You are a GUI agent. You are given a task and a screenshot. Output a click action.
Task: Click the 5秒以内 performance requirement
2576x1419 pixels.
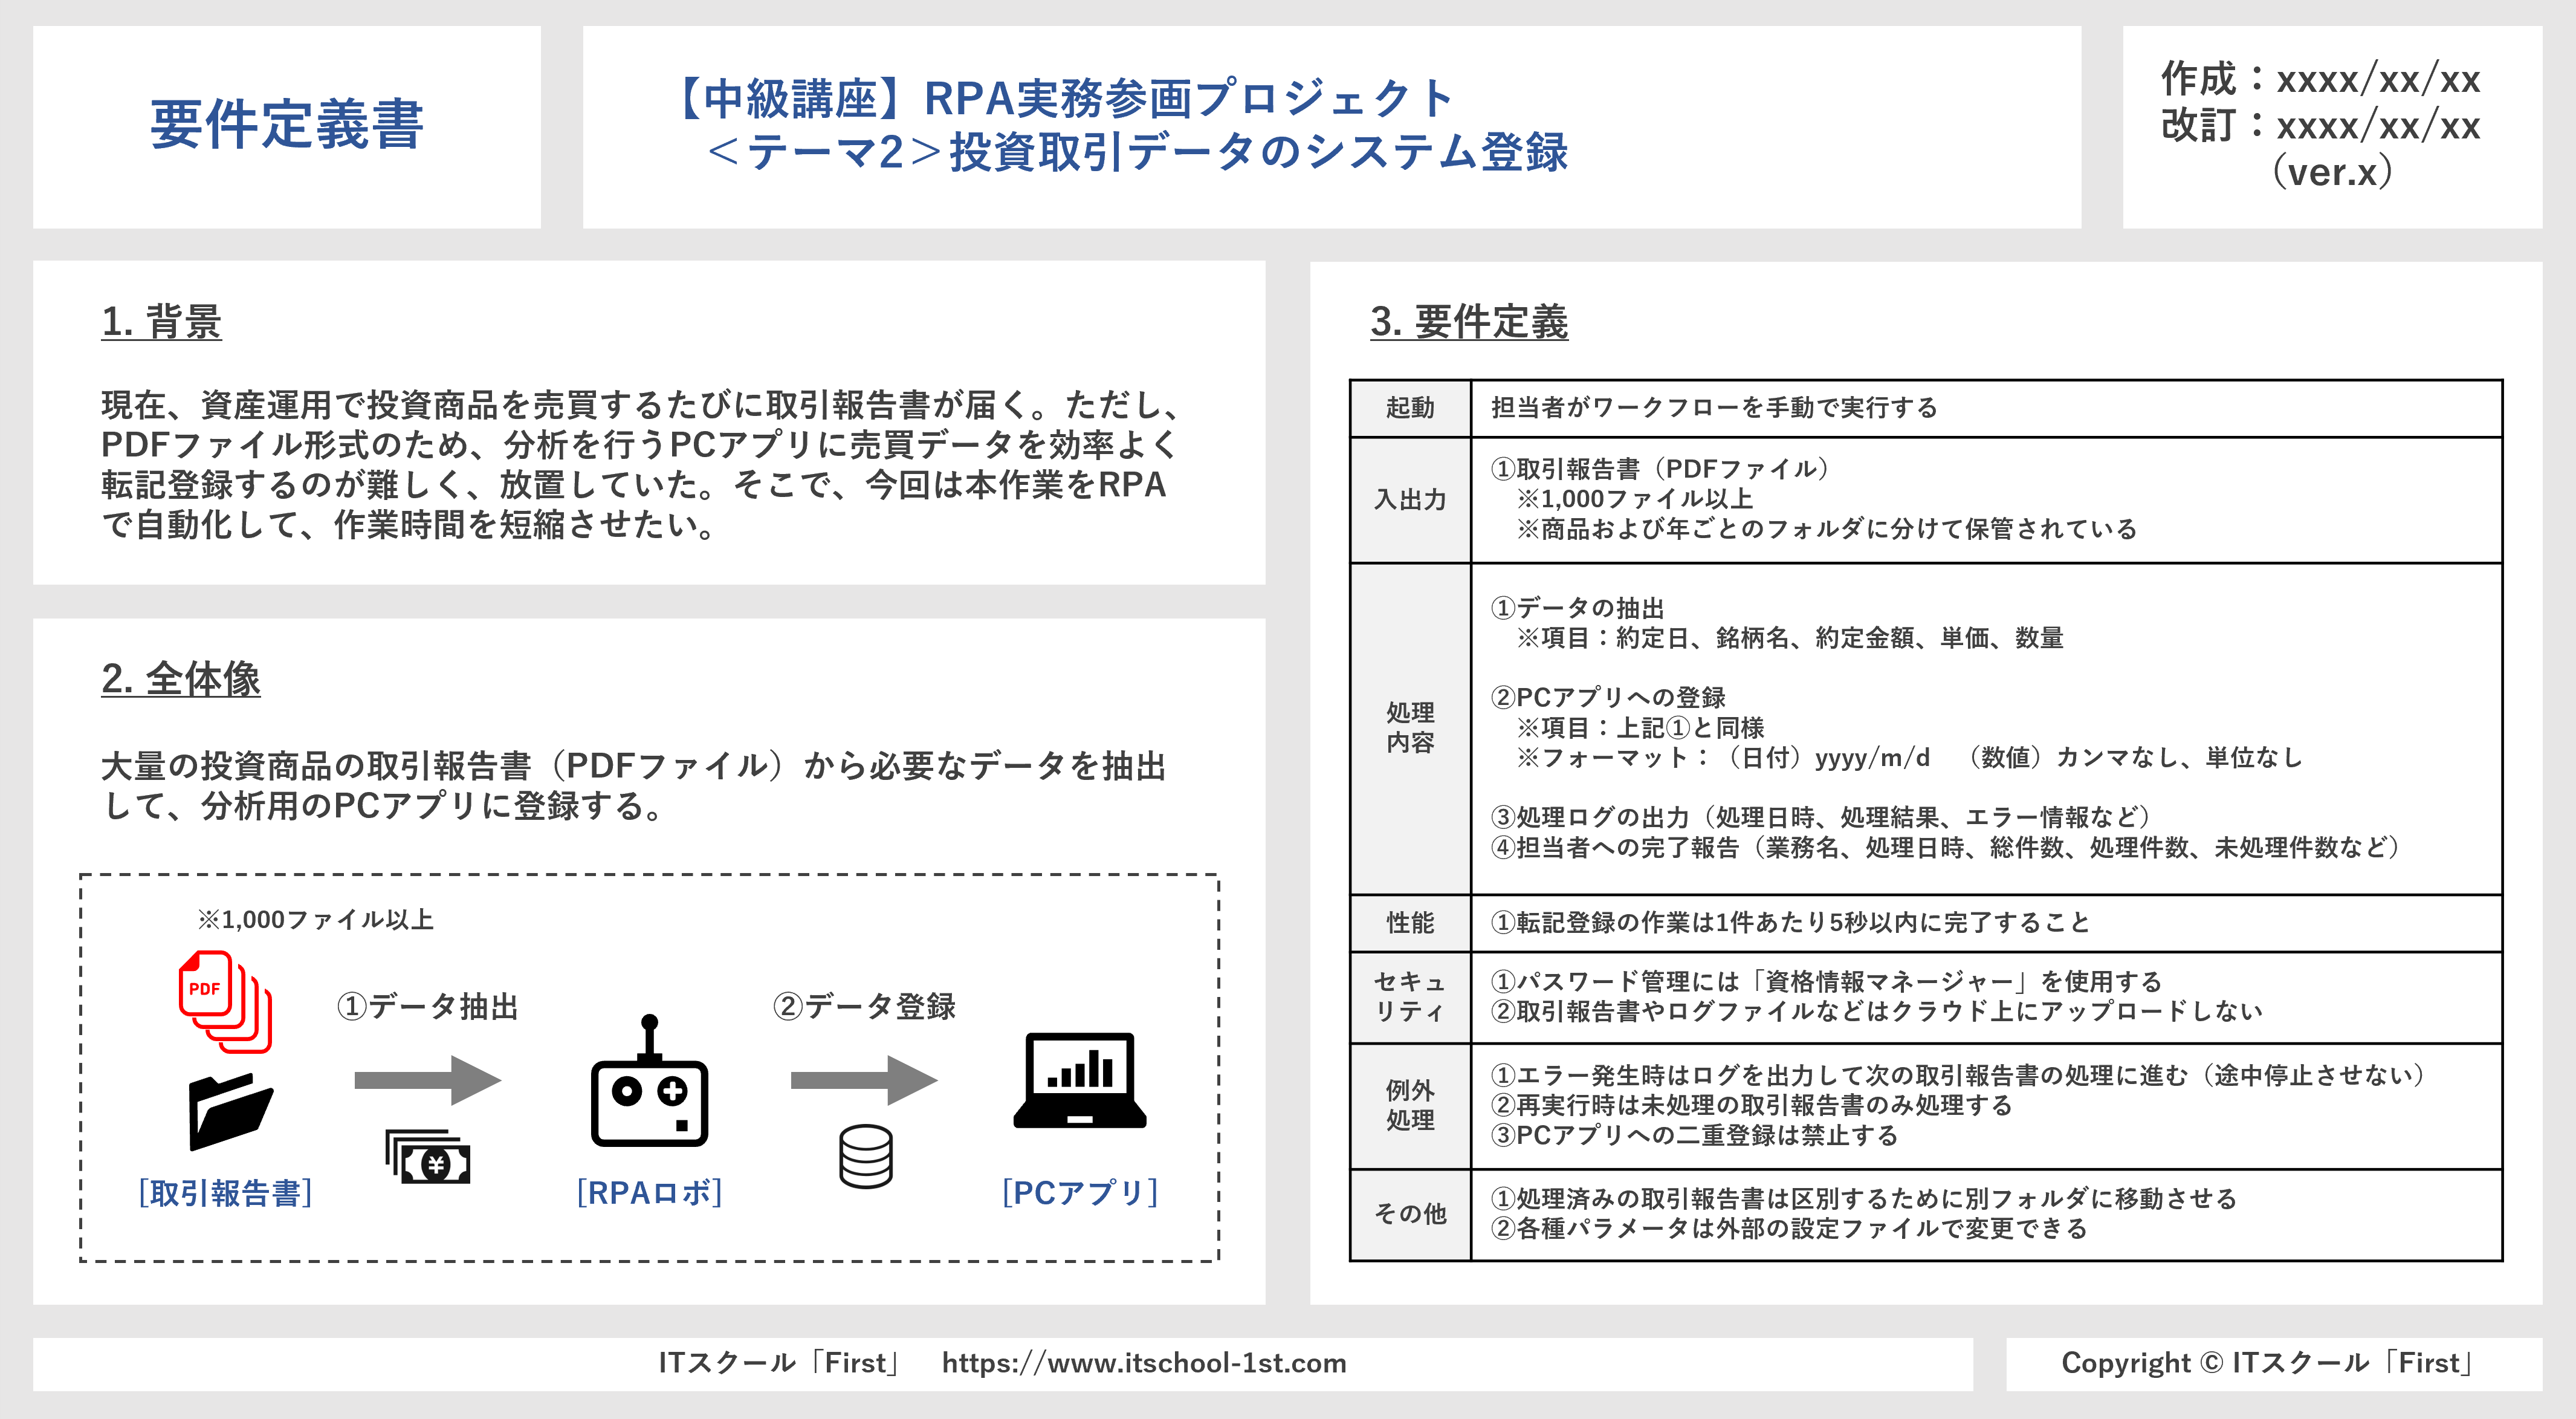tap(1790, 923)
